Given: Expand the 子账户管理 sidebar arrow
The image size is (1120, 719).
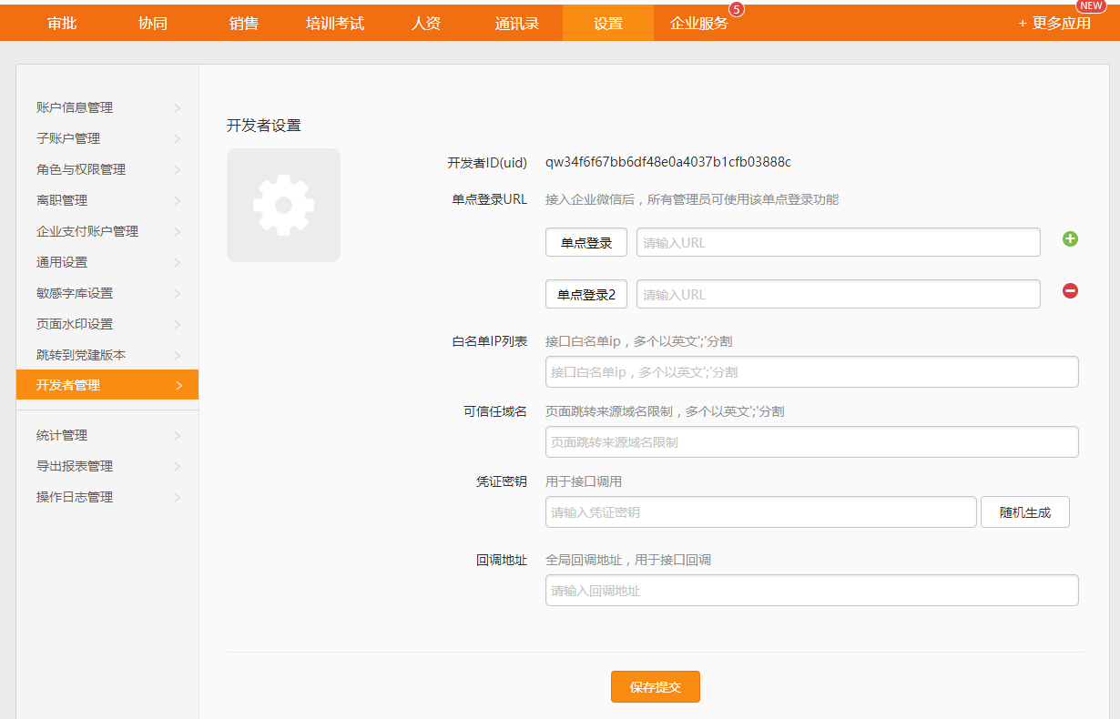Looking at the screenshot, I should 178,139.
